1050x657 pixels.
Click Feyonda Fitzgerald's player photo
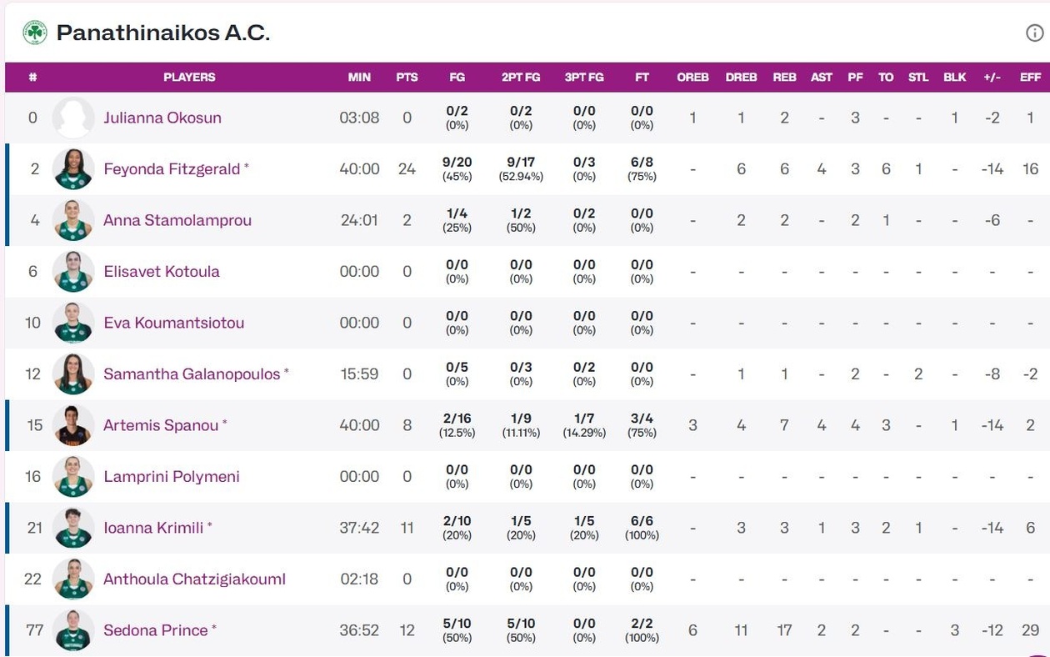[73, 169]
